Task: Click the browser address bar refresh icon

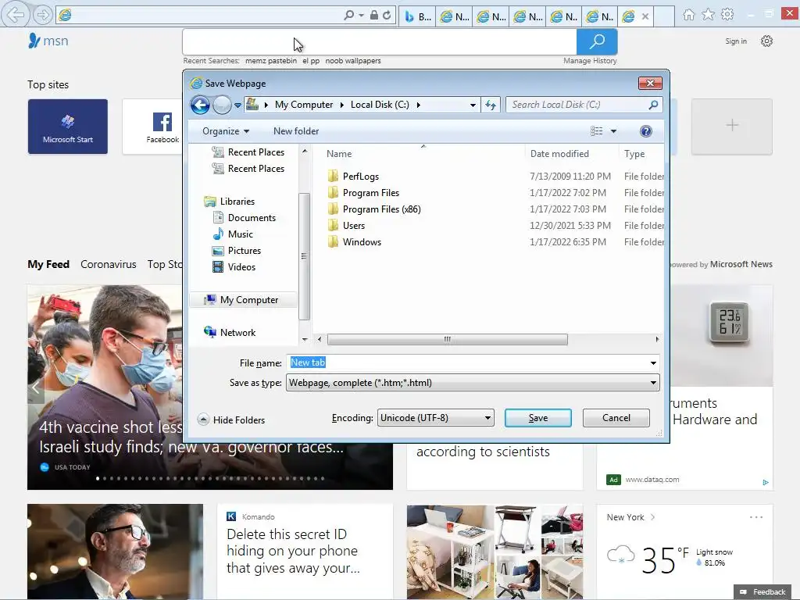Action: pos(387,16)
